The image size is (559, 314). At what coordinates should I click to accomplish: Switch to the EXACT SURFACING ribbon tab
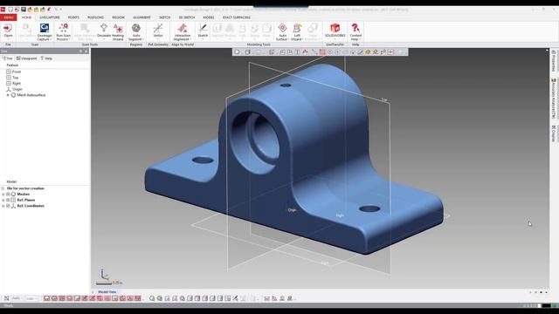(237, 17)
